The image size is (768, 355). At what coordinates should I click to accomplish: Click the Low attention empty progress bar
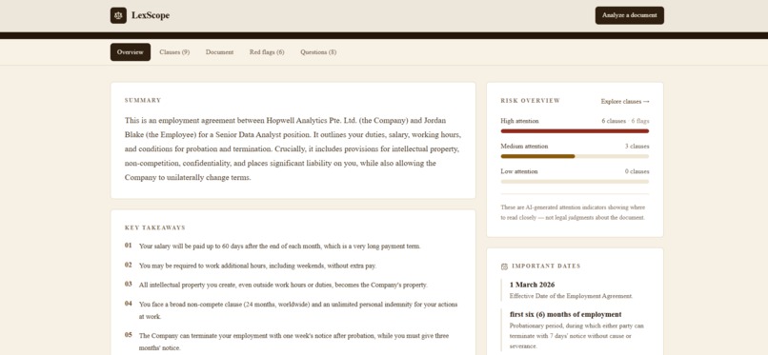click(x=575, y=182)
